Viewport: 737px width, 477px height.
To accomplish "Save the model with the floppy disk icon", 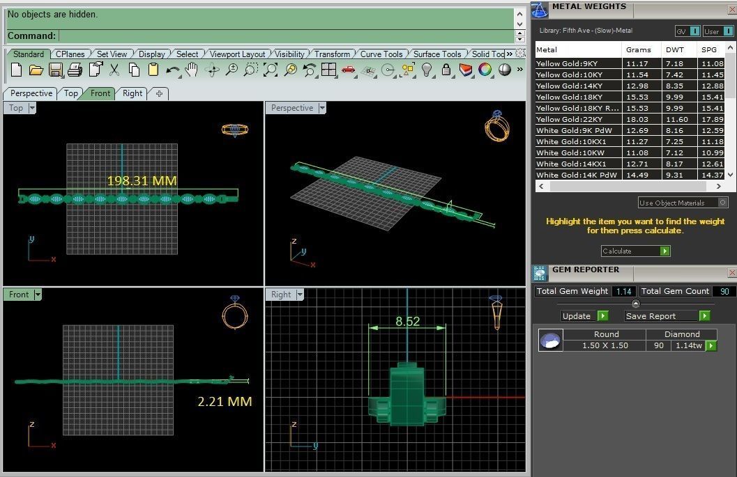I will pyautogui.click(x=56, y=70).
